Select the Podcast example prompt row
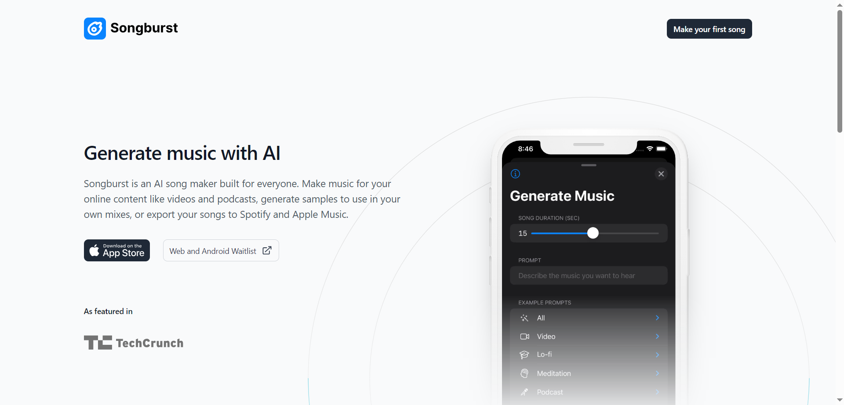844x405 pixels. (589, 392)
